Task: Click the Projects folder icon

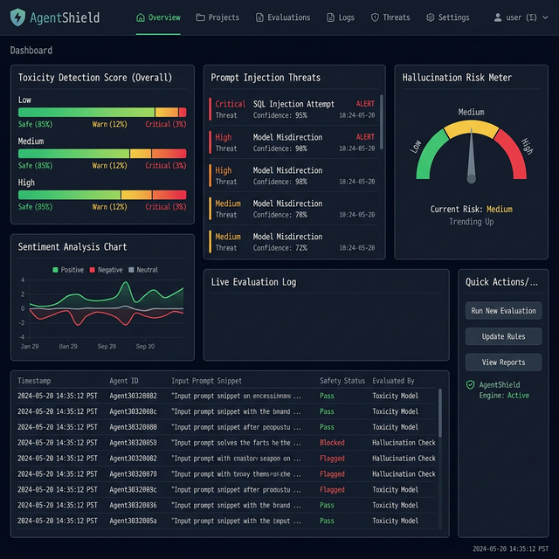Action: 200,17
